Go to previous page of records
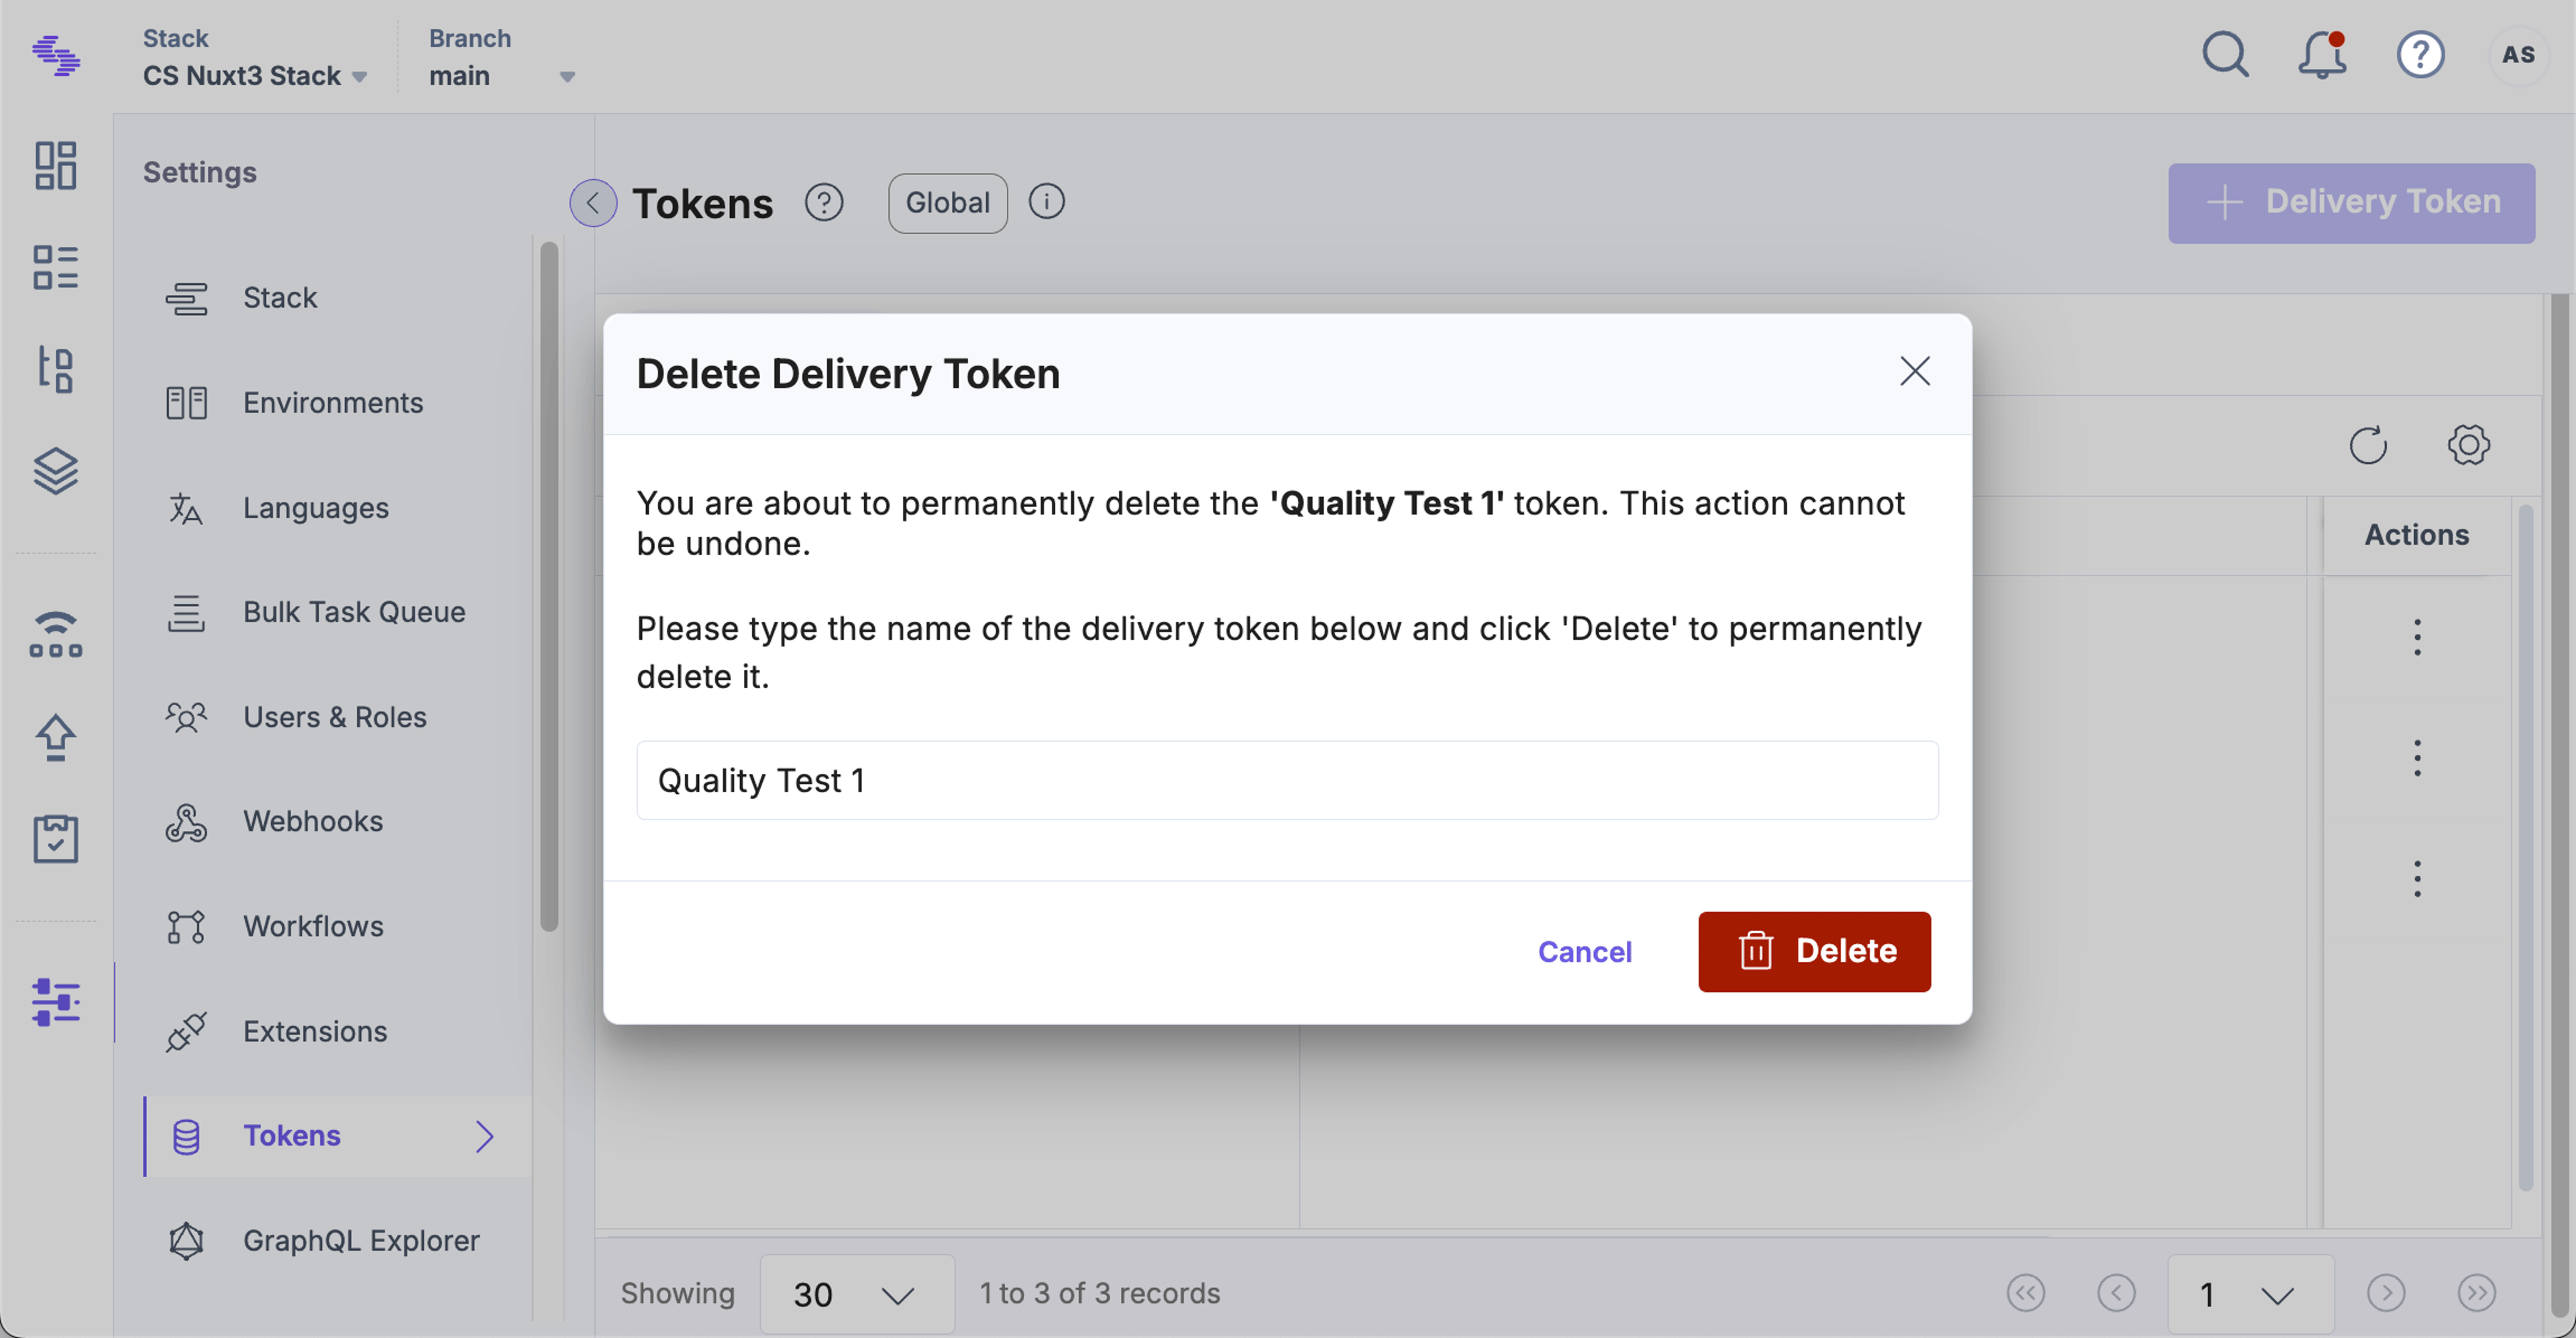The width and height of the screenshot is (2576, 1338). [2116, 1293]
